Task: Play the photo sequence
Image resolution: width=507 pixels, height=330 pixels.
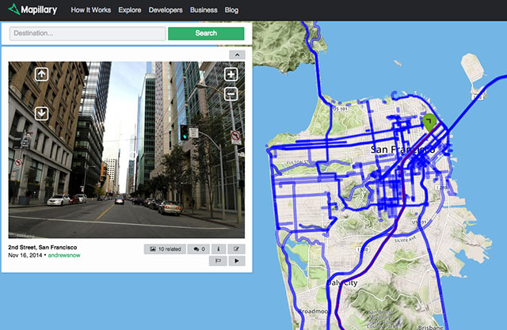Action: [237, 260]
